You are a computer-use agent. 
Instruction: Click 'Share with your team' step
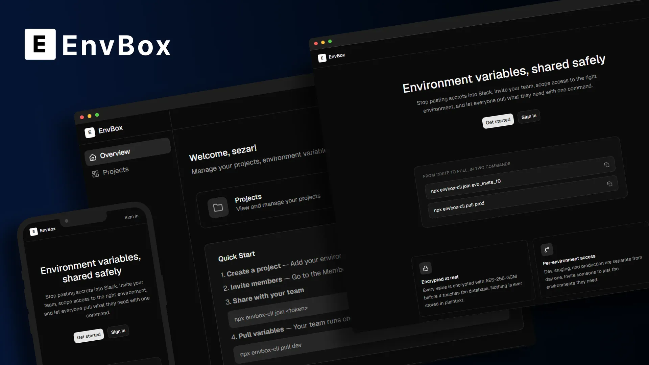coord(268,296)
